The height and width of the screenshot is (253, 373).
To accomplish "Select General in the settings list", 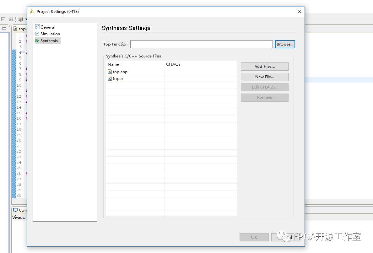I will tap(48, 27).
